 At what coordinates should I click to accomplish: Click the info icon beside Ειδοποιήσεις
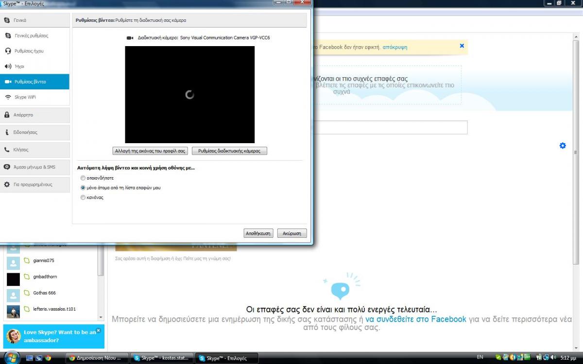tap(7, 132)
